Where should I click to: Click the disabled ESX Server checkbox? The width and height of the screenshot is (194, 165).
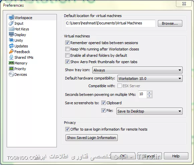click(x=119, y=86)
